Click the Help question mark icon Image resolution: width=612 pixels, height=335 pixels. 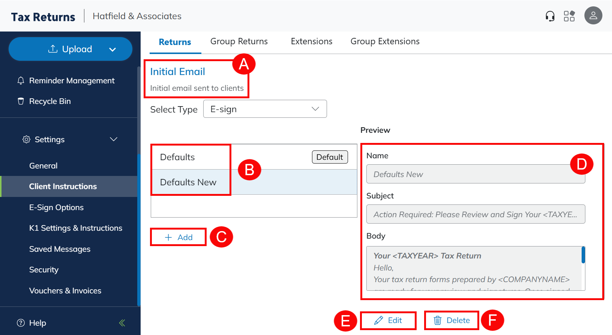[21, 323]
